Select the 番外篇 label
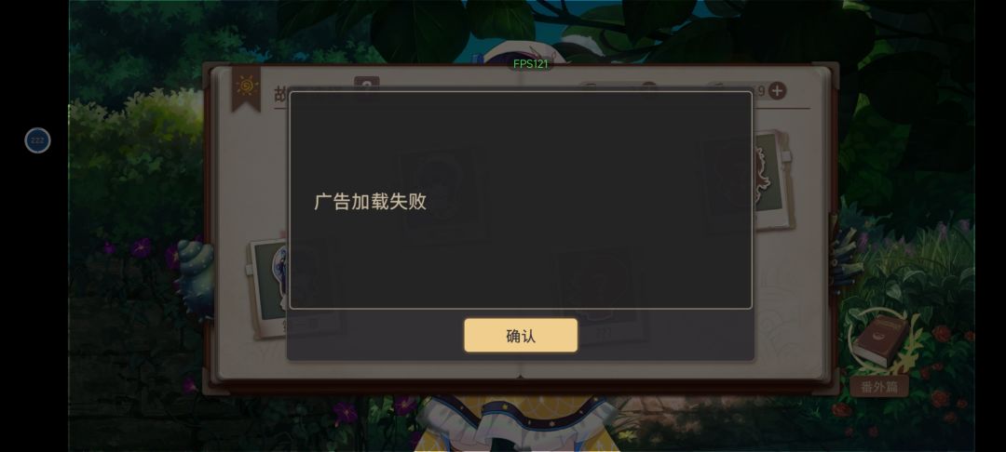 pos(879,386)
